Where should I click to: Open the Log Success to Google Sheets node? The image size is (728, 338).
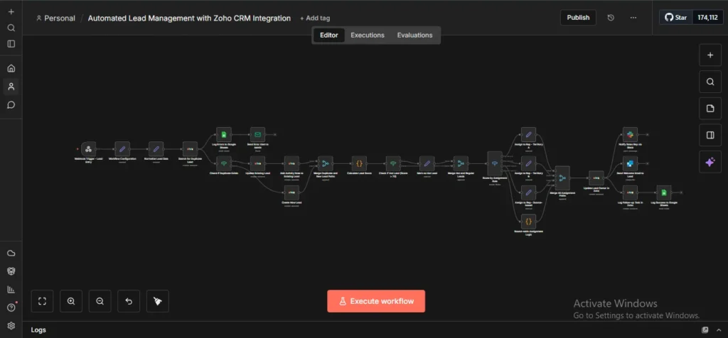(664, 192)
